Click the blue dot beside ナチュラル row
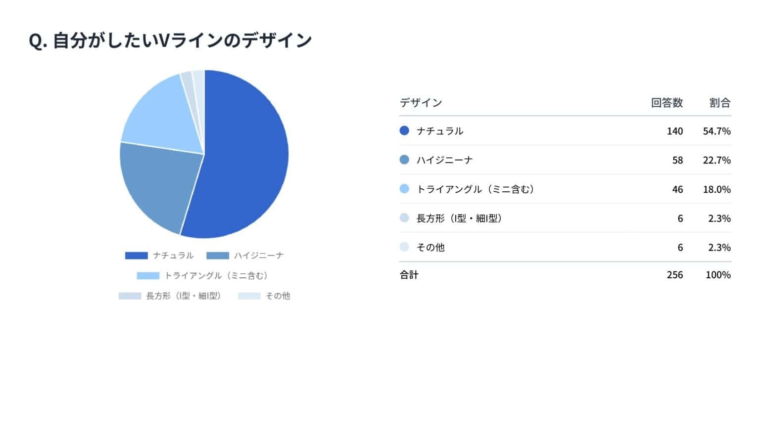The height and width of the screenshot is (427, 760). [x=404, y=131]
